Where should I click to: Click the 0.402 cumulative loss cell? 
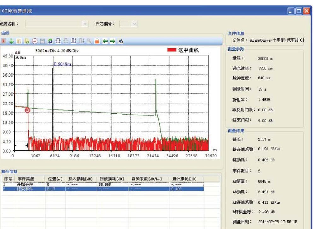(x=176, y=189)
